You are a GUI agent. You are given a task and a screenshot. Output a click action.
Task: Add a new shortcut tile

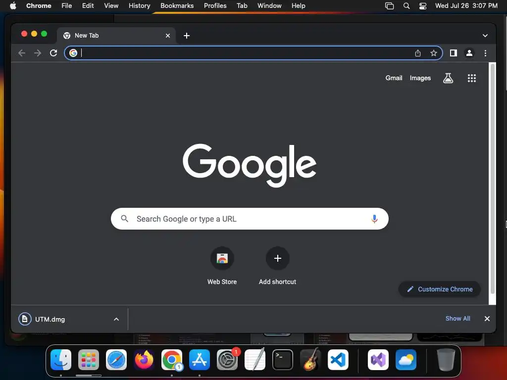277,266
